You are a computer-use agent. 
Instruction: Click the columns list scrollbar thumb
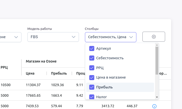coord(157,61)
